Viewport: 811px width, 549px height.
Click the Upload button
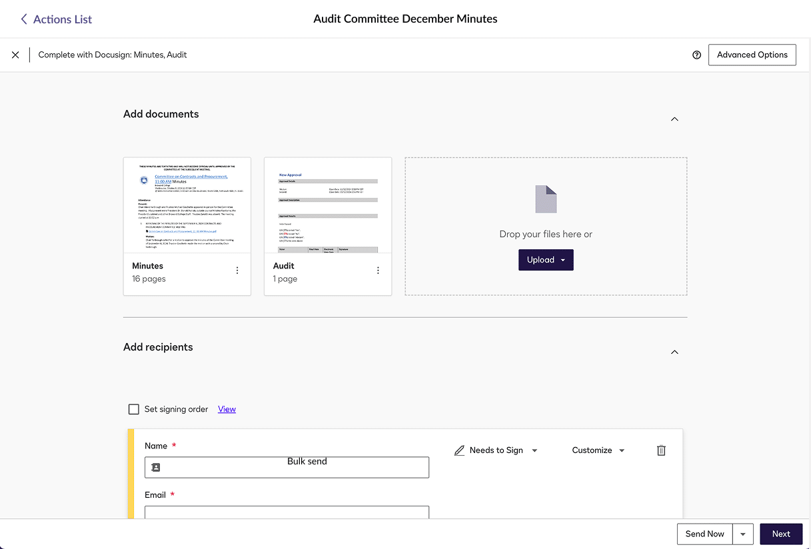(545, 260)
